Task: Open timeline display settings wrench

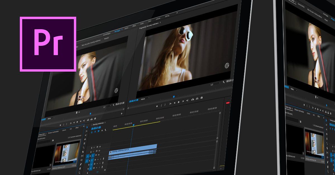Action: pyautogui.click(x=105, y=130)
